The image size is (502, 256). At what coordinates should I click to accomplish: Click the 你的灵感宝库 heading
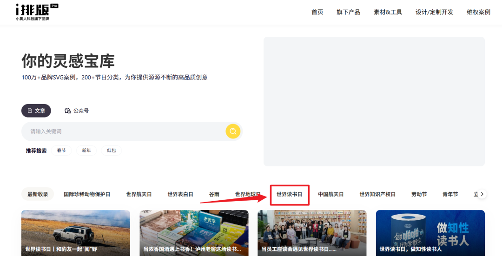(68, 61)
